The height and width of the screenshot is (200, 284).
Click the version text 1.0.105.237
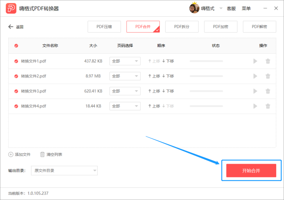38,193
